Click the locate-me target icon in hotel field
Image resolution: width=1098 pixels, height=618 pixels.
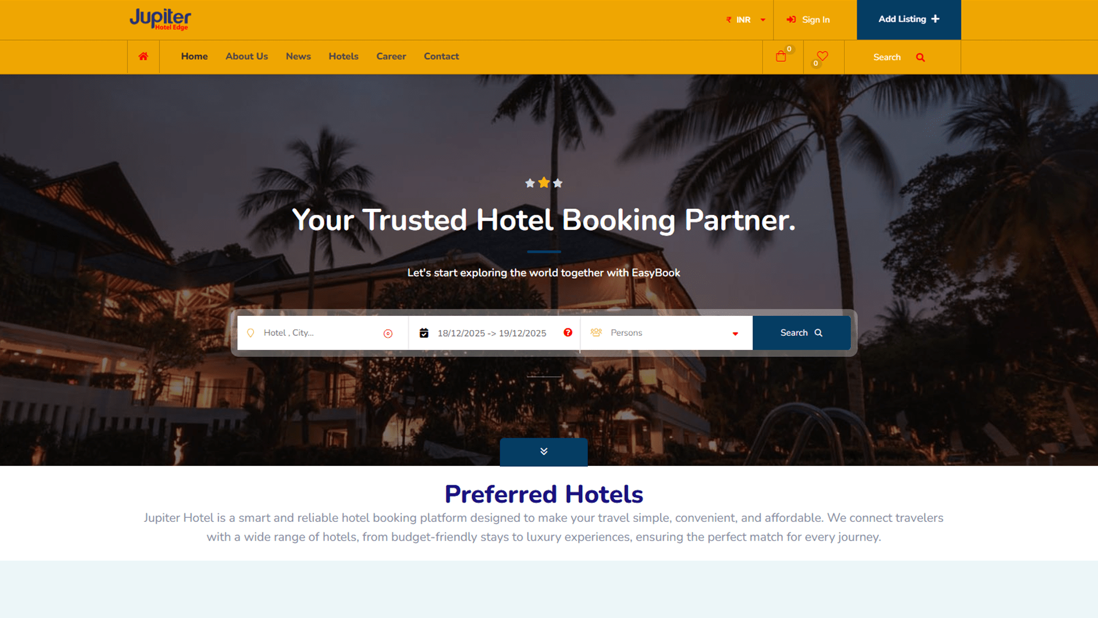coord(388,334)
